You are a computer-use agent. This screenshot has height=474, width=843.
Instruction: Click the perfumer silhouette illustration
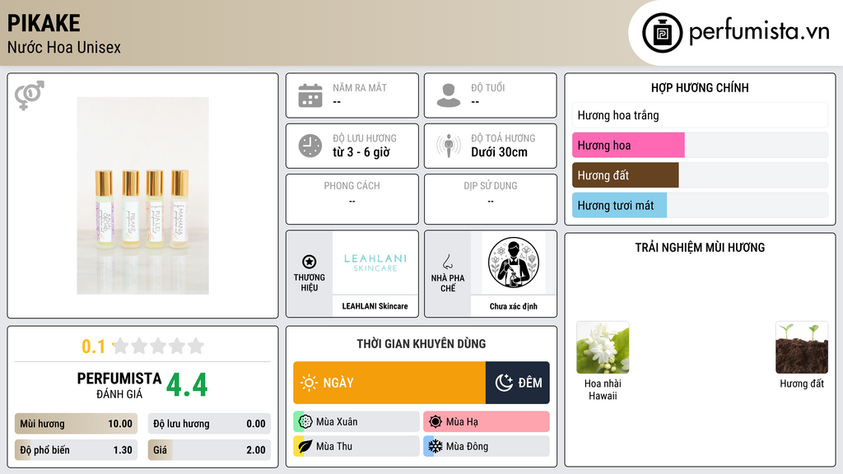coord(514,263)
